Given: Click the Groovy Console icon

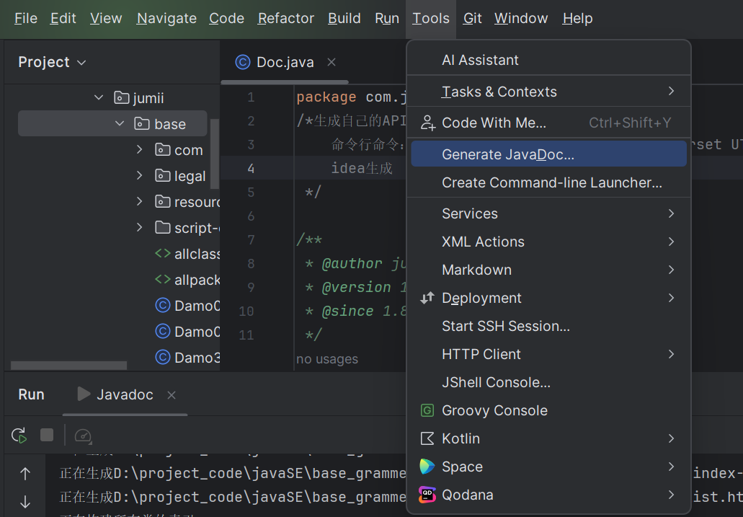Looking at the screenshot, I should pos(427,410).
